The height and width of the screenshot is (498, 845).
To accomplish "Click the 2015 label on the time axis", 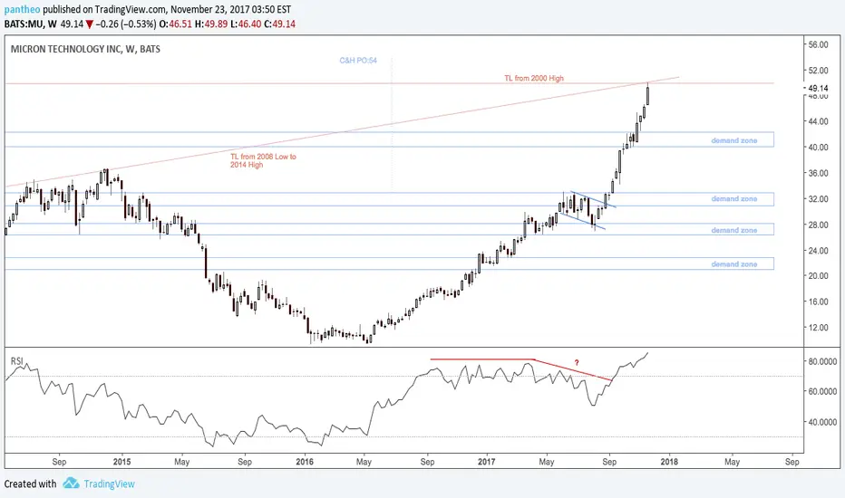I will 122,462.
